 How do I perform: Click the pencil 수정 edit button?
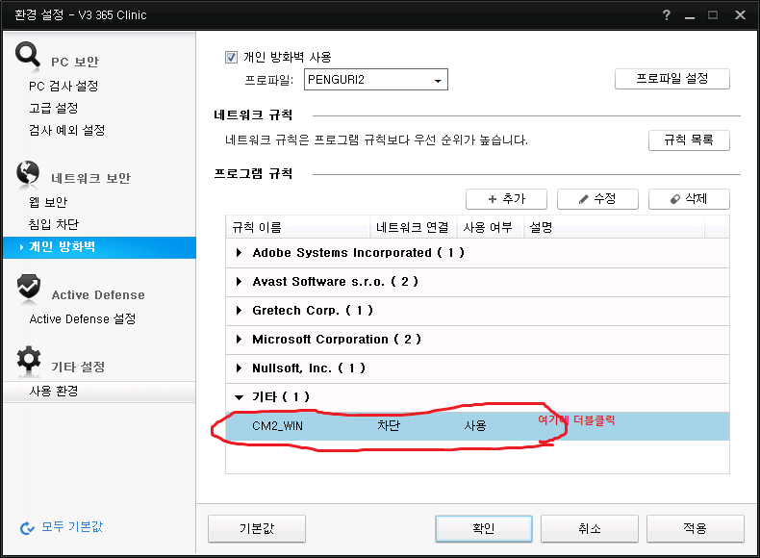click(x=597, y=199)
